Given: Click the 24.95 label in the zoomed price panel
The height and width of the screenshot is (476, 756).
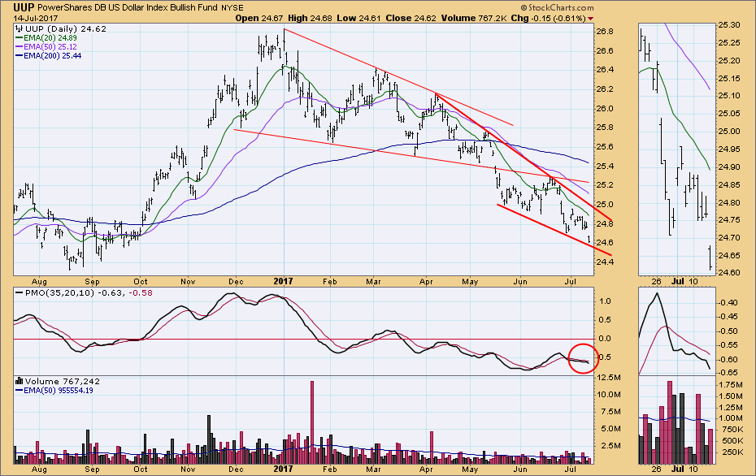Looking at the screenshot, I should point(728,149).
